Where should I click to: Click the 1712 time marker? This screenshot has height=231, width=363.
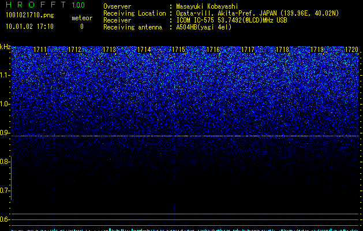[75, 50]
